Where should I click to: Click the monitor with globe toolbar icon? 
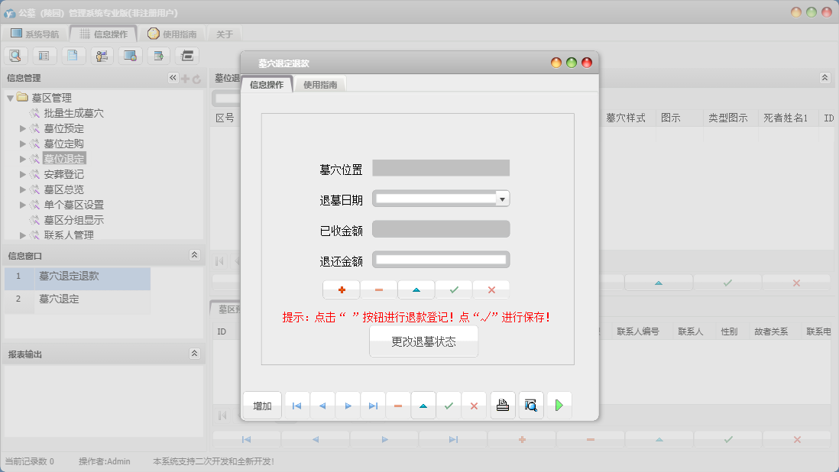129,55
